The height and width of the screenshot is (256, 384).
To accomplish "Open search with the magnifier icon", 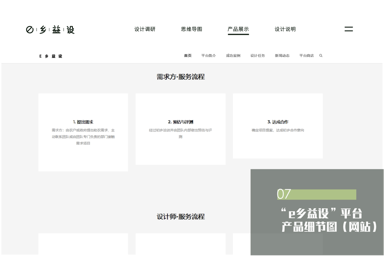I will [x=321, y=55].
